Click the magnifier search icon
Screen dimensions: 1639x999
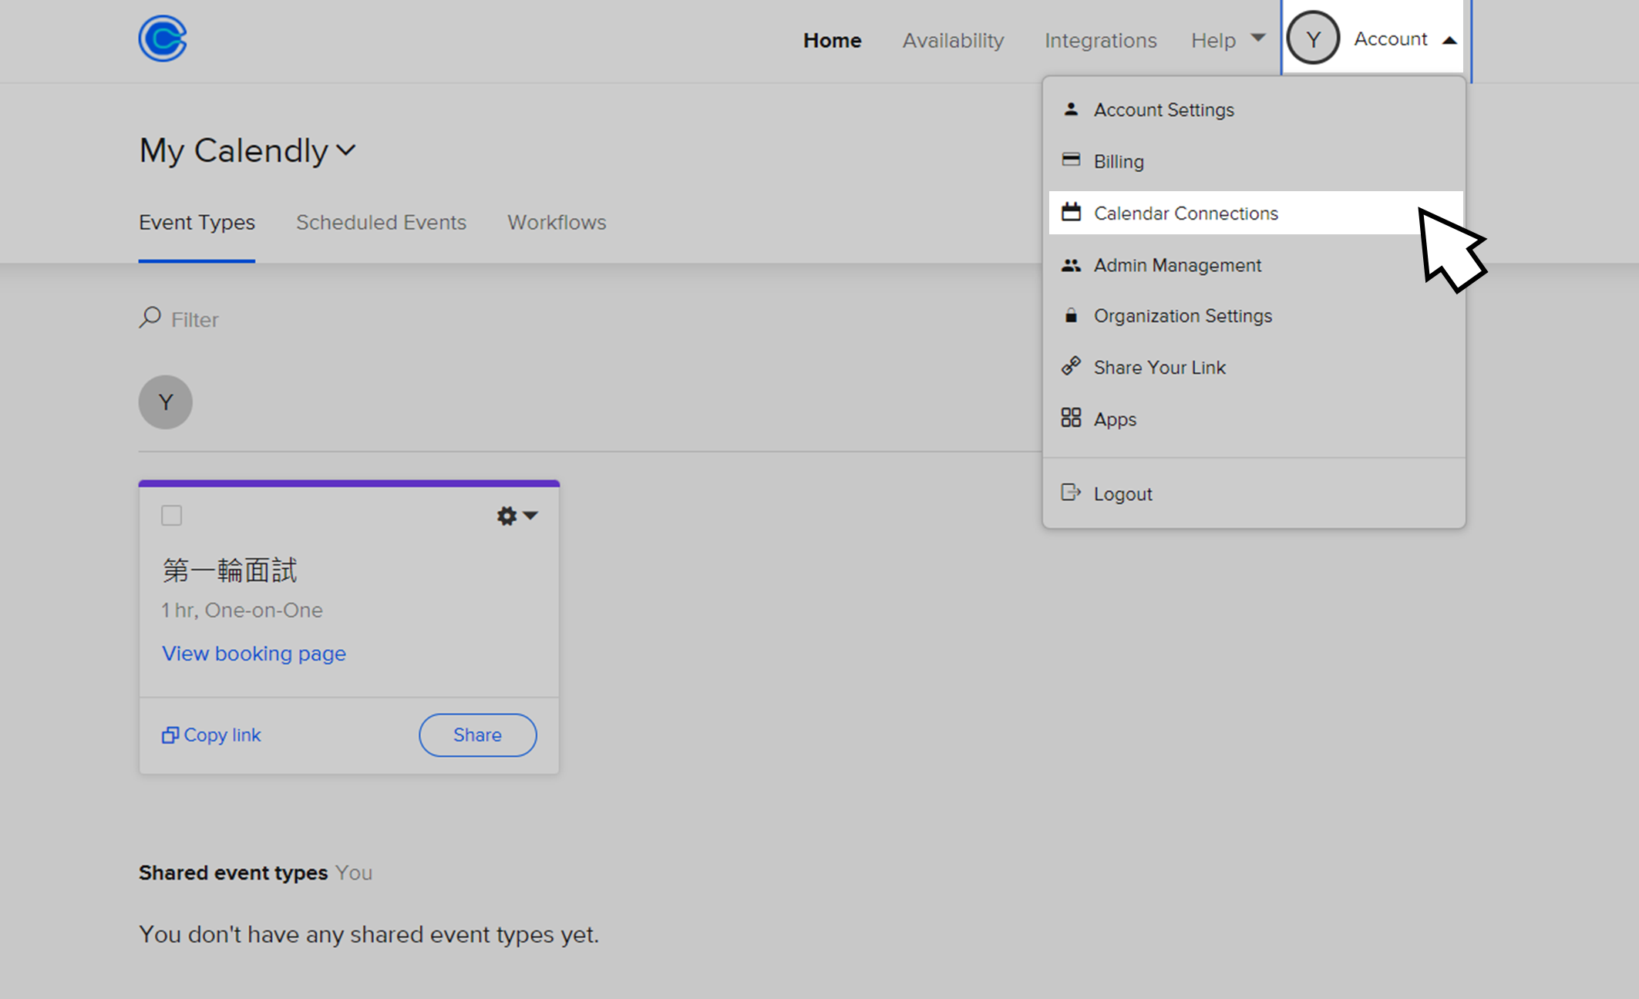click(150, 318)
